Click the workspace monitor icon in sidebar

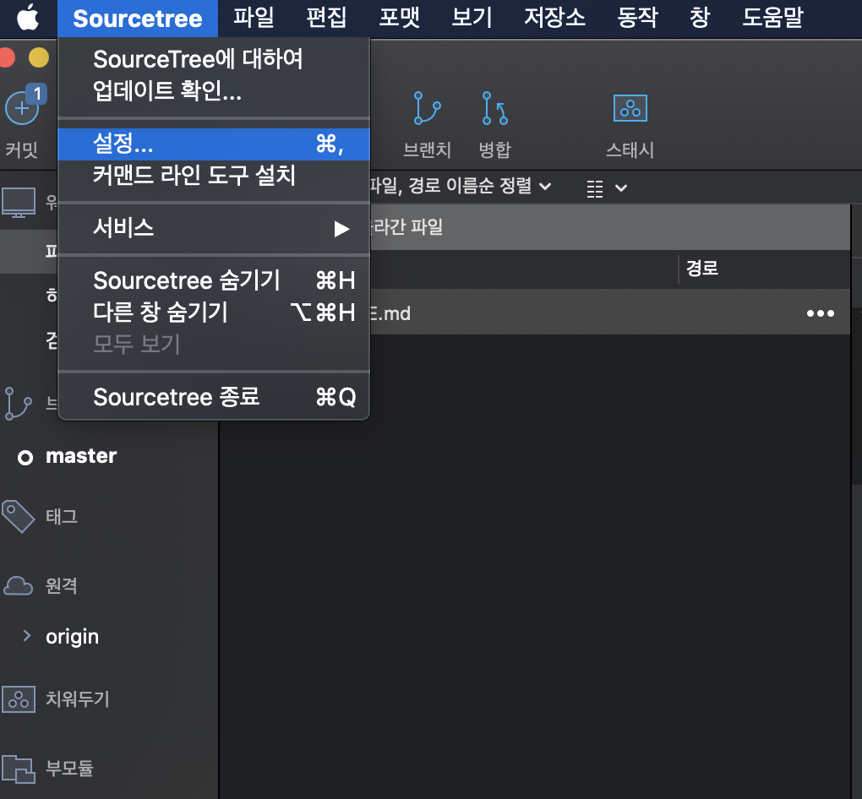click(x=19, y=202)
